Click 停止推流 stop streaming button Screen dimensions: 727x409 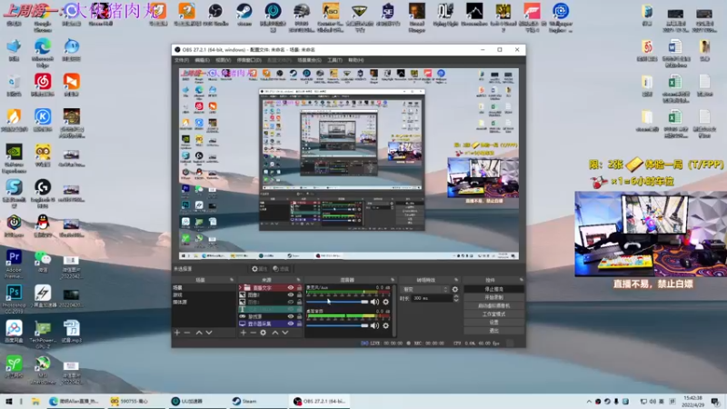(x=493, y=289)
